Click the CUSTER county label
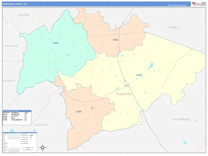208x156 pixels. [x=23, y=15]
